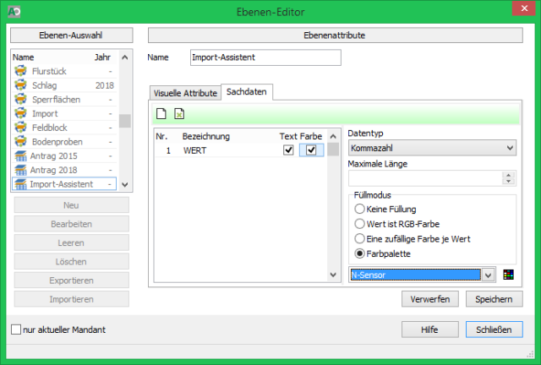
Task: Open the Datentyp Kommazahl dropdown
Action: coord(431,149)
